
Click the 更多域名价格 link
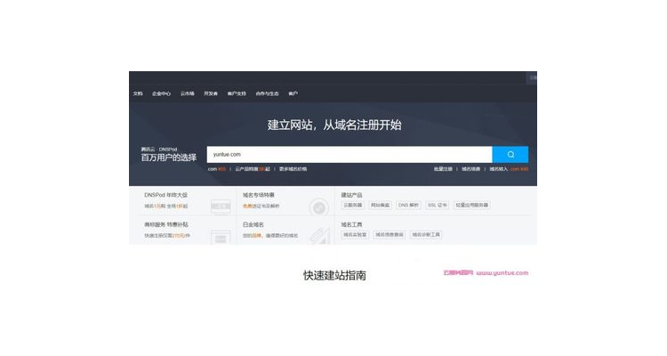coord(293,169)
